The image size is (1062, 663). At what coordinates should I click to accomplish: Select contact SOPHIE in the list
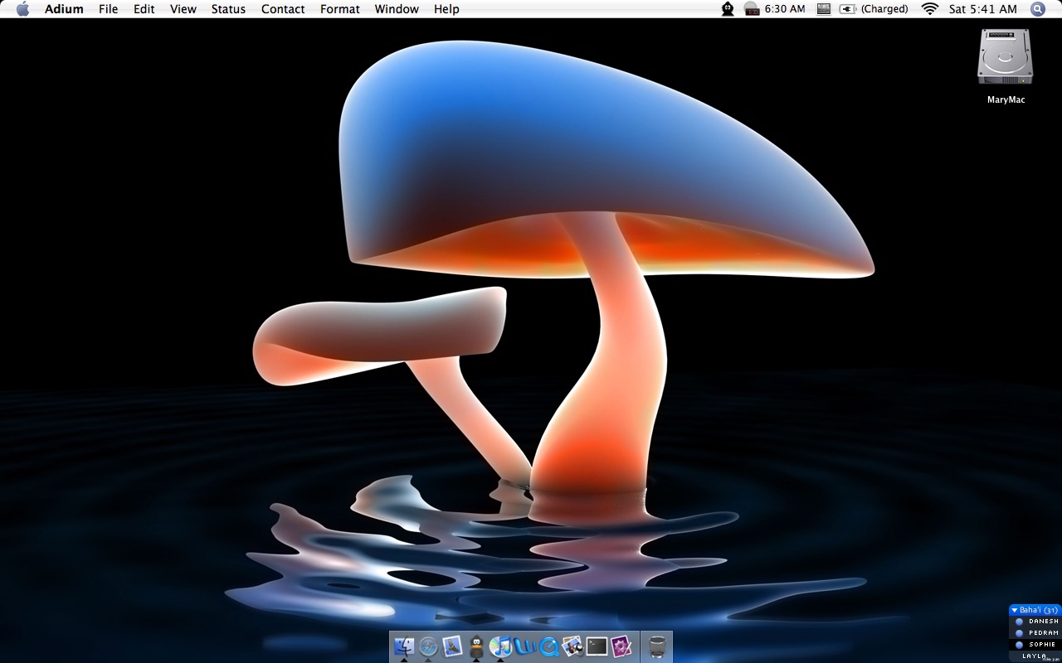tap(1035, 645)
